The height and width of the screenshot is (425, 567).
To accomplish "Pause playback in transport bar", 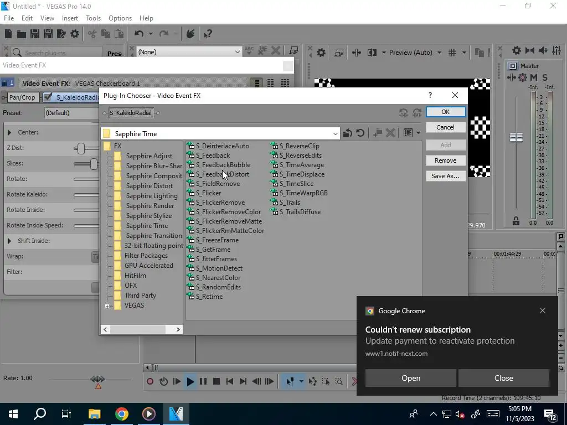I will [203, 381].
